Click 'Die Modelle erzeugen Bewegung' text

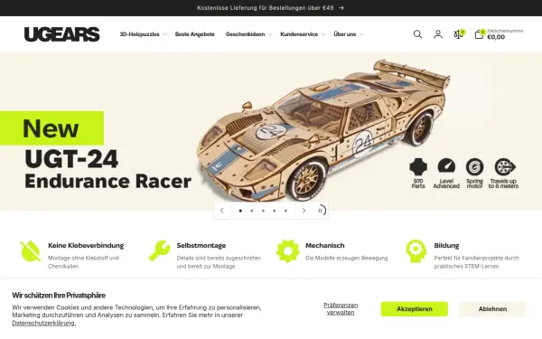(x=347, y=258)
